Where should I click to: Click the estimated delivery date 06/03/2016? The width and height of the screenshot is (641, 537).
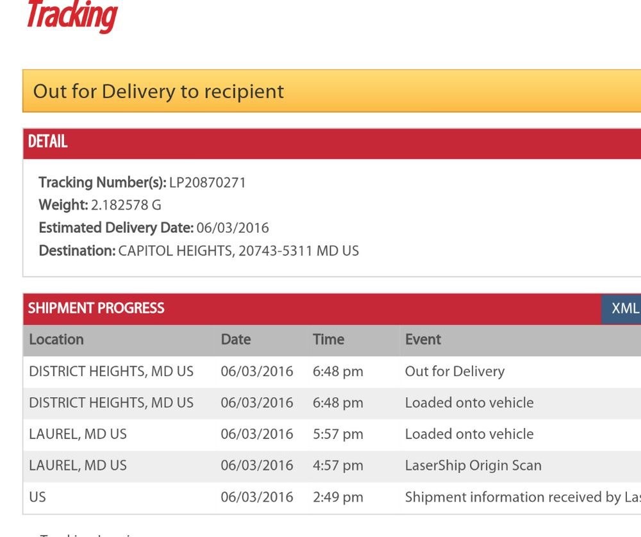click(233, 228)
